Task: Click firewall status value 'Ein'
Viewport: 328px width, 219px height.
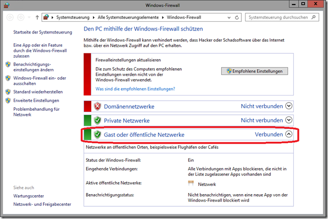Action: pos(191,160)
